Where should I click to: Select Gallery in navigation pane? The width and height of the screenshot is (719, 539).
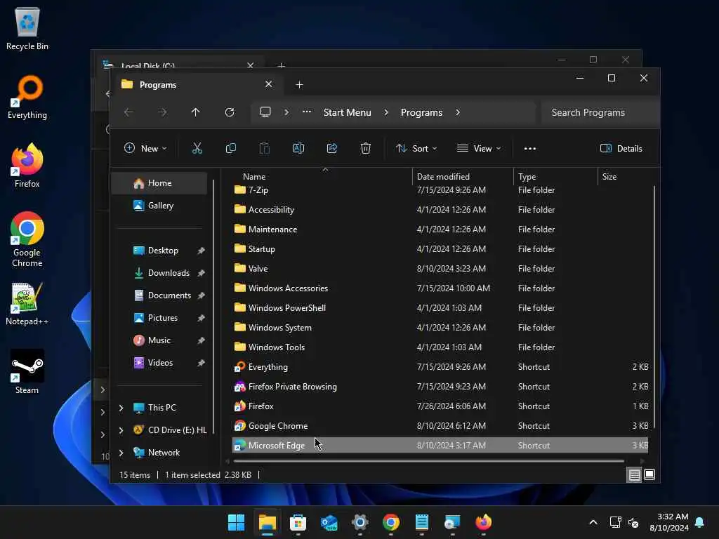pos(159,206)
